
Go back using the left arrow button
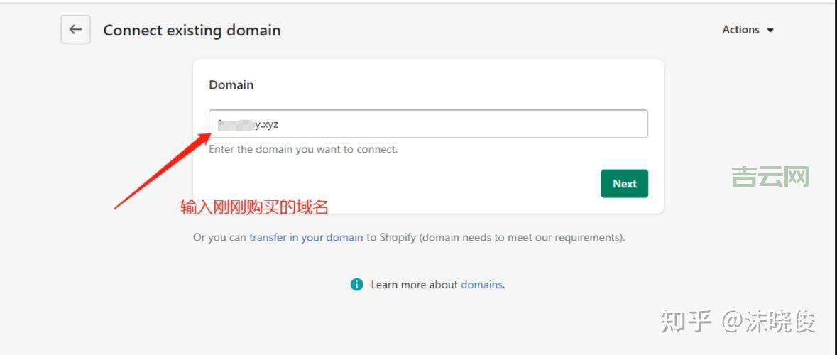point(75,30)
